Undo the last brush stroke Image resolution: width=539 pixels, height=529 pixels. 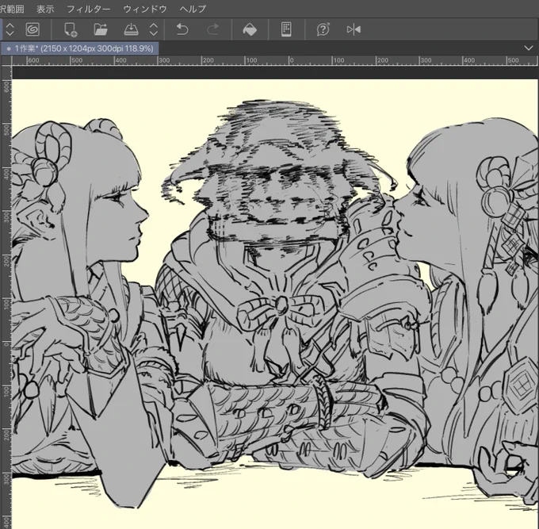(182, 29)
